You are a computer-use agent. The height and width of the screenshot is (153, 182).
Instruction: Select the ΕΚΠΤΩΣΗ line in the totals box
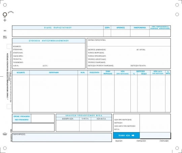click(x=118, y=123)
